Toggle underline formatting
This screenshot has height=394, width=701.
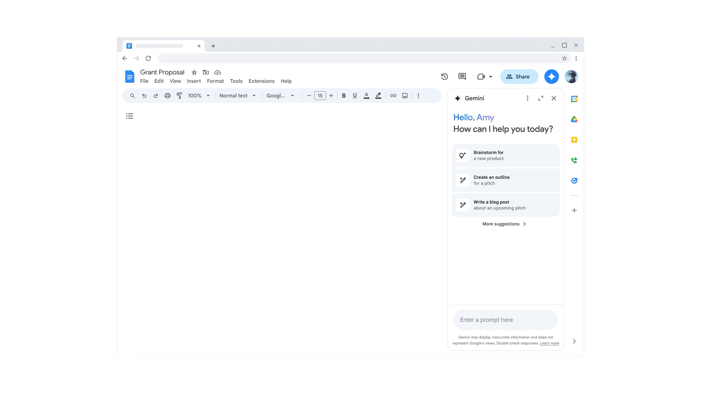tap(355, 96)
